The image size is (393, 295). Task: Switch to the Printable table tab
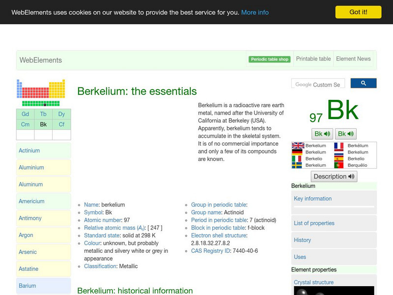313,59
